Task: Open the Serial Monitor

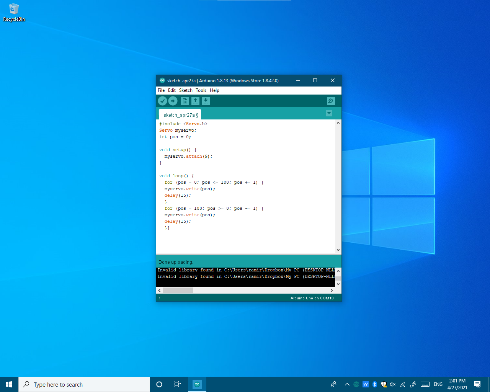Action: coord(330,101)
